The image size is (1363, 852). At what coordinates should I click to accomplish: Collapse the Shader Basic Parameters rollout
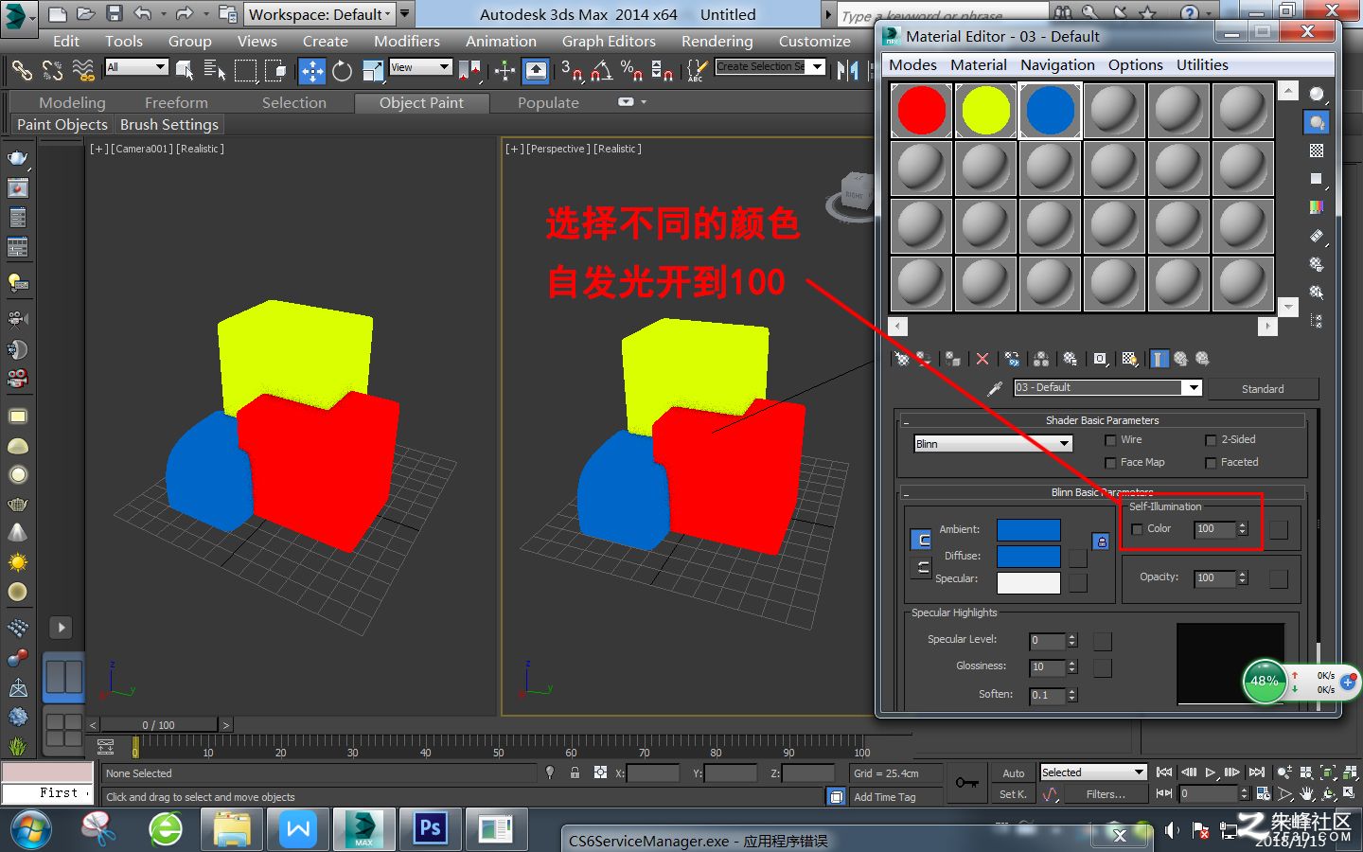click(x=1102, y=420)
